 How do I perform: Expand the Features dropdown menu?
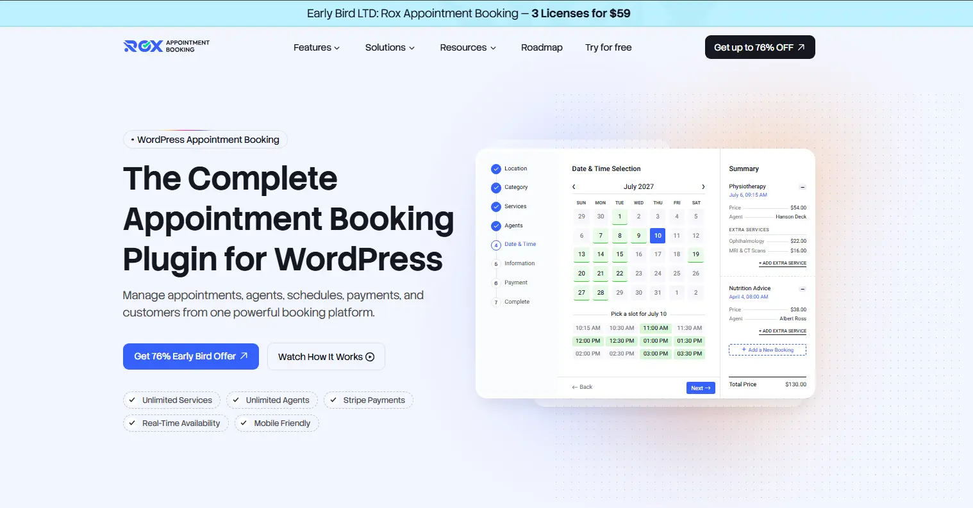[x=317, y=47]
